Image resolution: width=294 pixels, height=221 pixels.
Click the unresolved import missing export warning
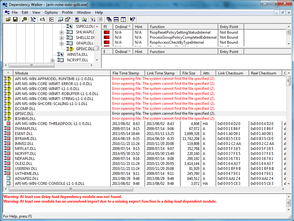coord(110,201)
